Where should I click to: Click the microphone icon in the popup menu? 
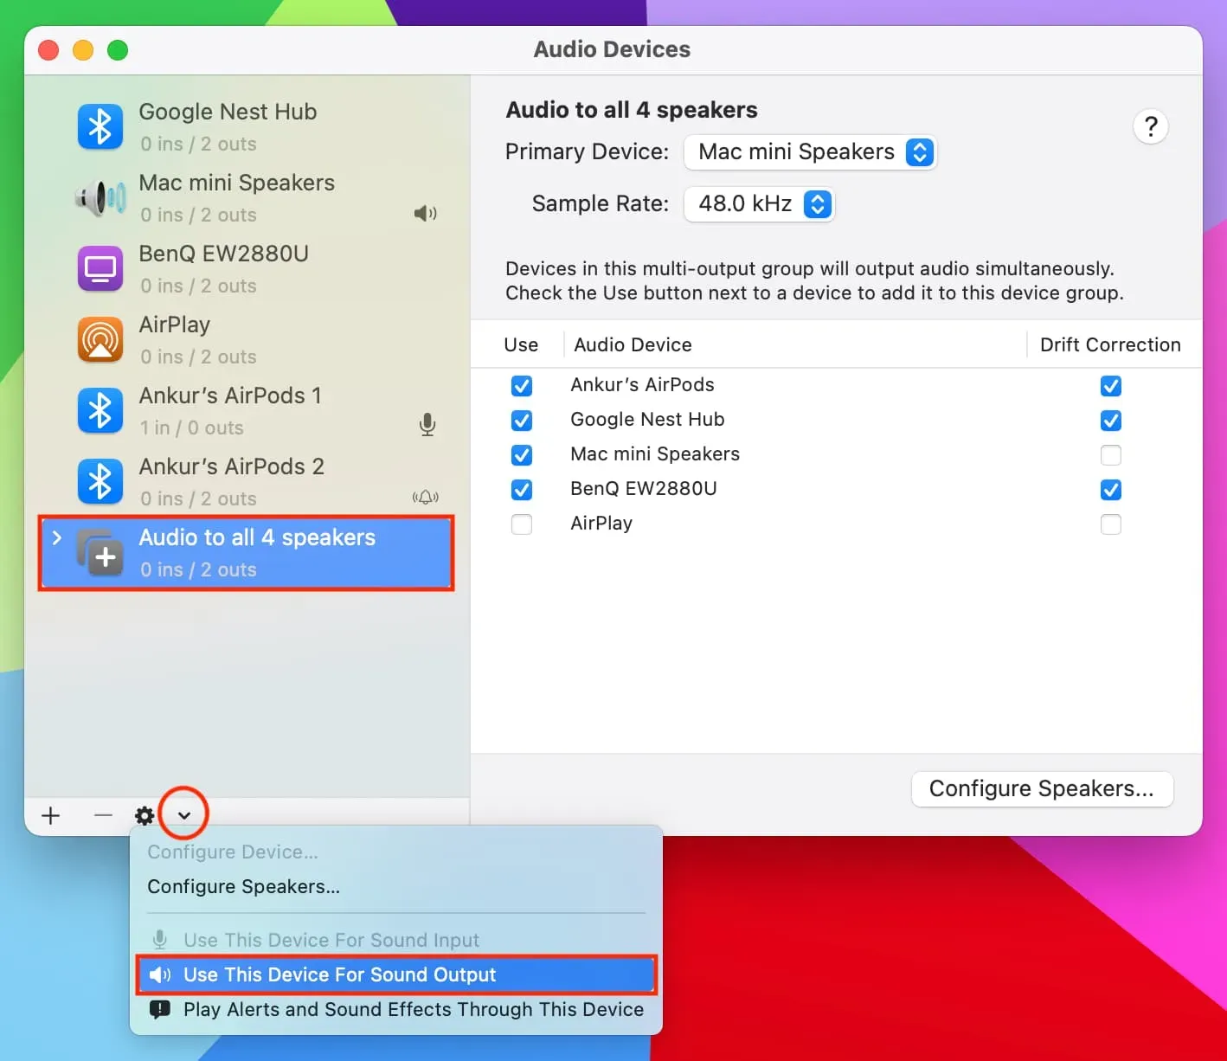pyautogui.click(x=160, y=940)
